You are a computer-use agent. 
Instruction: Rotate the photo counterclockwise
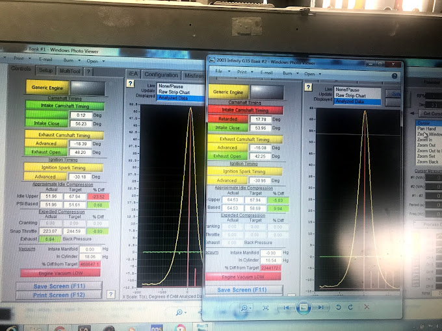tap(338, 308)
